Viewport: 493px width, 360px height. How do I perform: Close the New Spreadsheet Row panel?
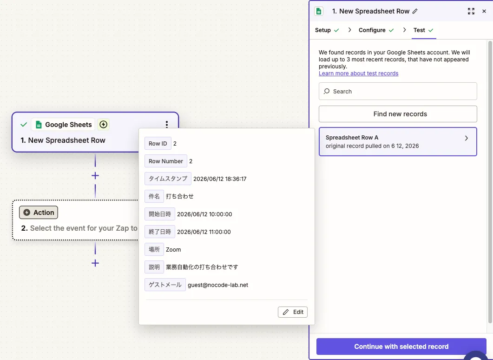(x=484, y=11)
